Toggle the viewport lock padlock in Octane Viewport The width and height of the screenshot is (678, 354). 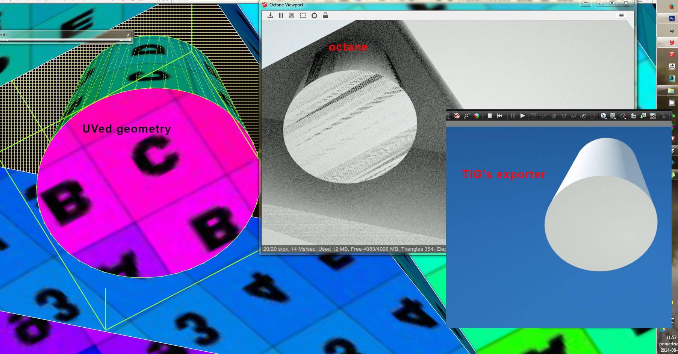[x=325, y=15]
